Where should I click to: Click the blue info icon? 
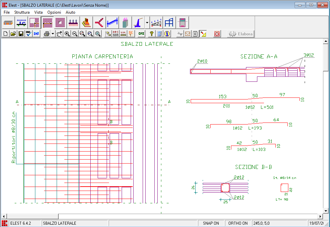(167, 34)
